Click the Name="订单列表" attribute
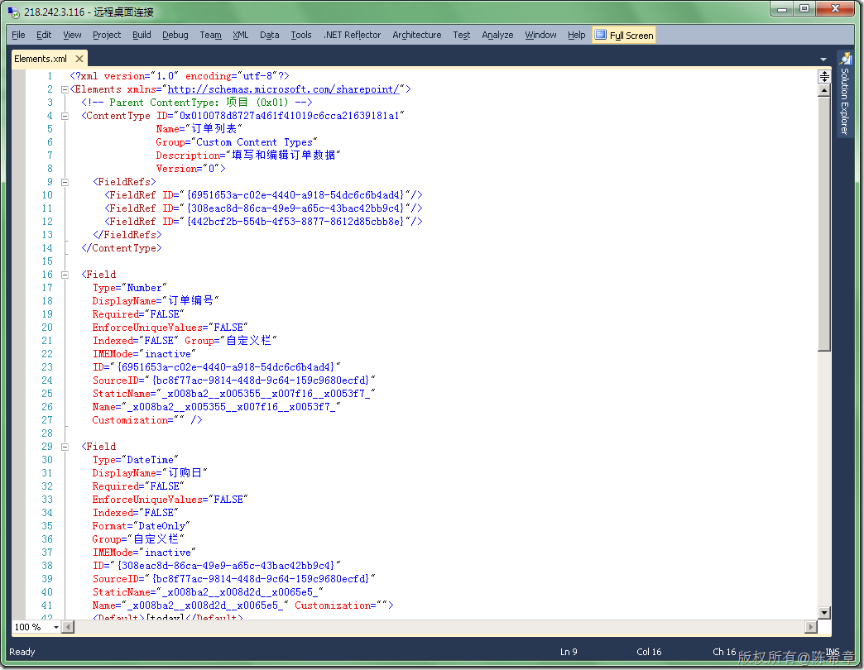This screenshot has height=670, width=864. pos(199,129)
